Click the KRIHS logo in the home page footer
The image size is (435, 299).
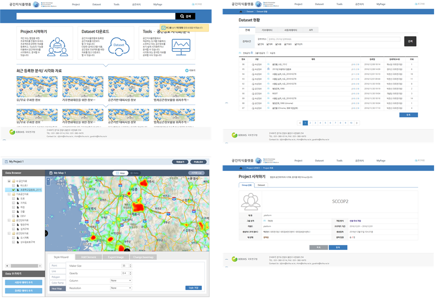[x=22, y=132]
